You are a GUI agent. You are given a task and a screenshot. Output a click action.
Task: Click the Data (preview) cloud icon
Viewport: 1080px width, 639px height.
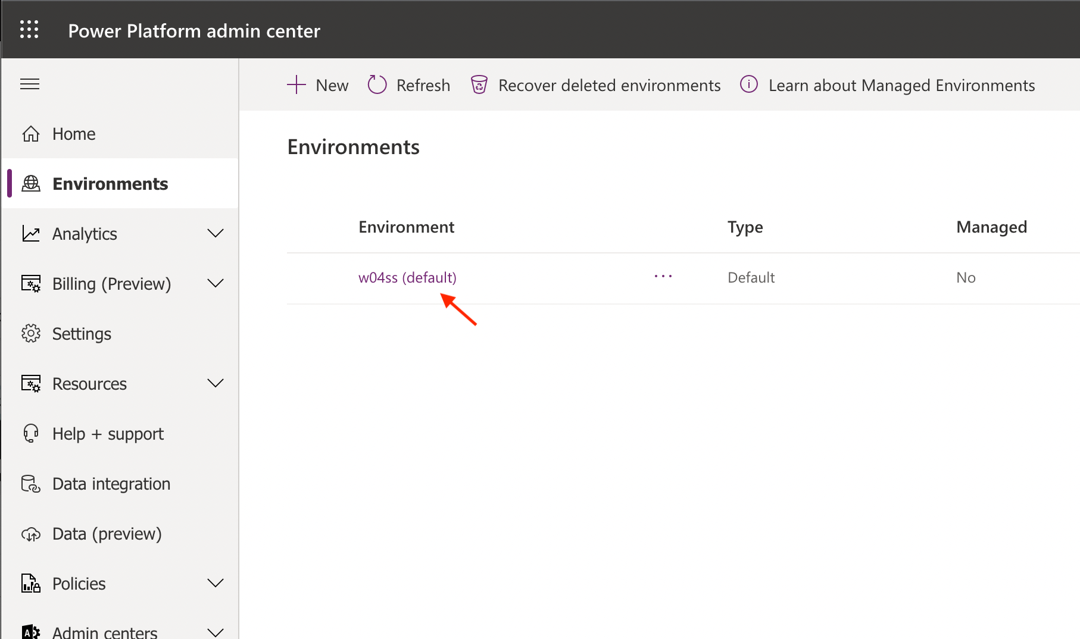[x=31, y=534]
